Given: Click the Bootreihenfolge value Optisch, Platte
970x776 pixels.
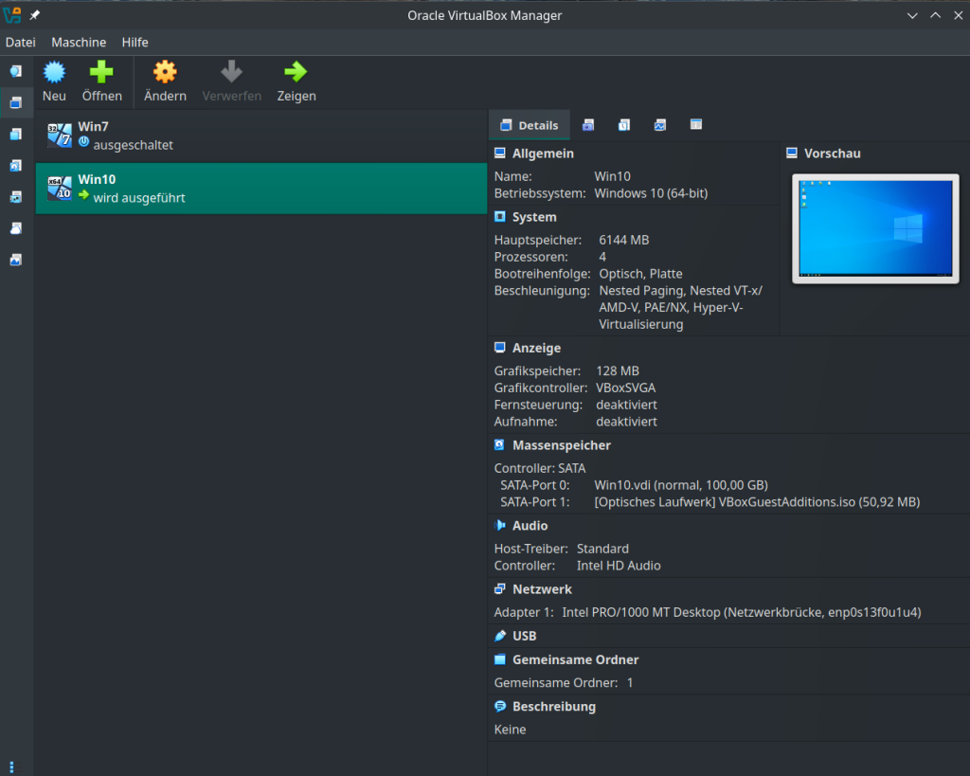Looking at the screenshot, I should point(640,274).
